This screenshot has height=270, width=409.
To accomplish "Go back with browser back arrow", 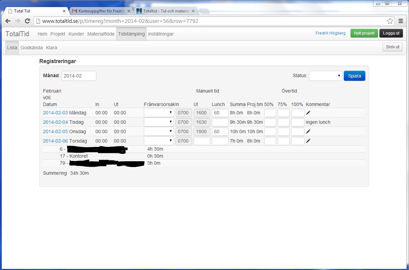I will (8, 21).
